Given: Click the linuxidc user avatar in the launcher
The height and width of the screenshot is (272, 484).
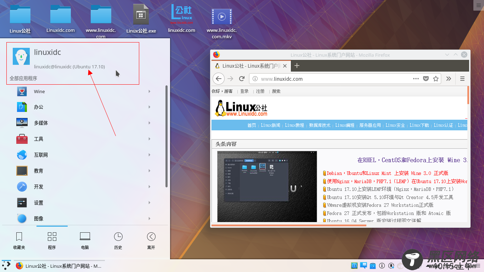Looking at the screenshot, I should click(x=21, y=56).
